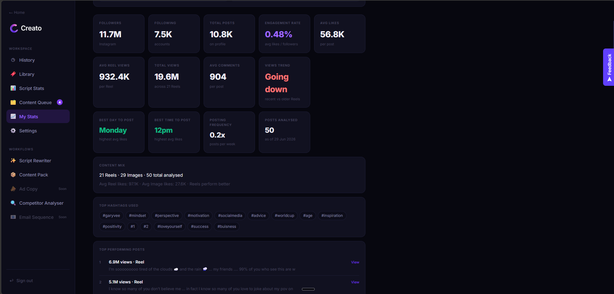Click the #positivity hashtag chip
This screenshot has width=614, height=294.
(x=112, y=227)
